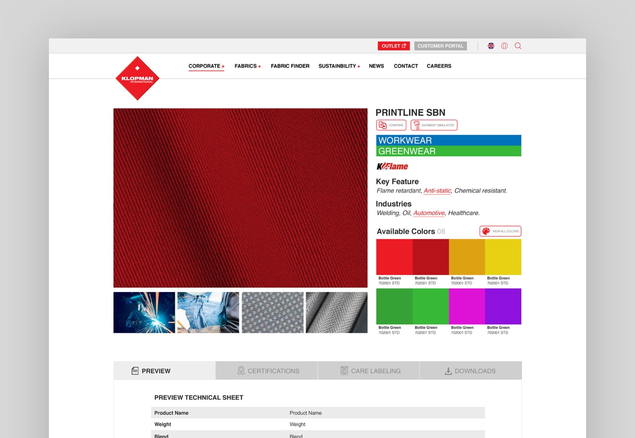Click the green GREENWEAR banner

point(448,151)
